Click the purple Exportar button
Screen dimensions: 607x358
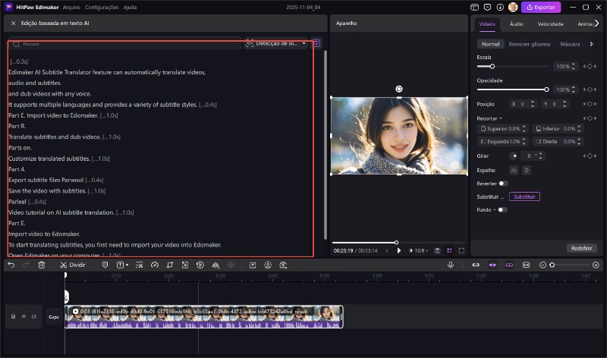pyautogui.click(x=541, y=7)
